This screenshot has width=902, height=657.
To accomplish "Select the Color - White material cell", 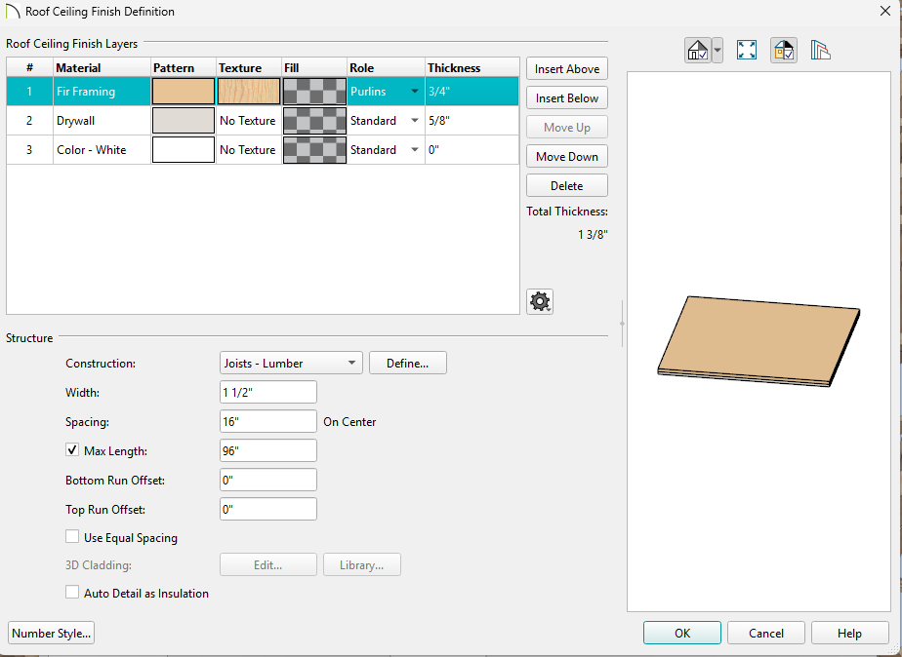I will coord(102,150).
